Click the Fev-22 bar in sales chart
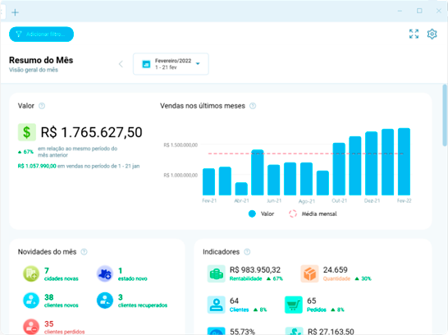Screen dimensions: 448x335 click(404, 162)
